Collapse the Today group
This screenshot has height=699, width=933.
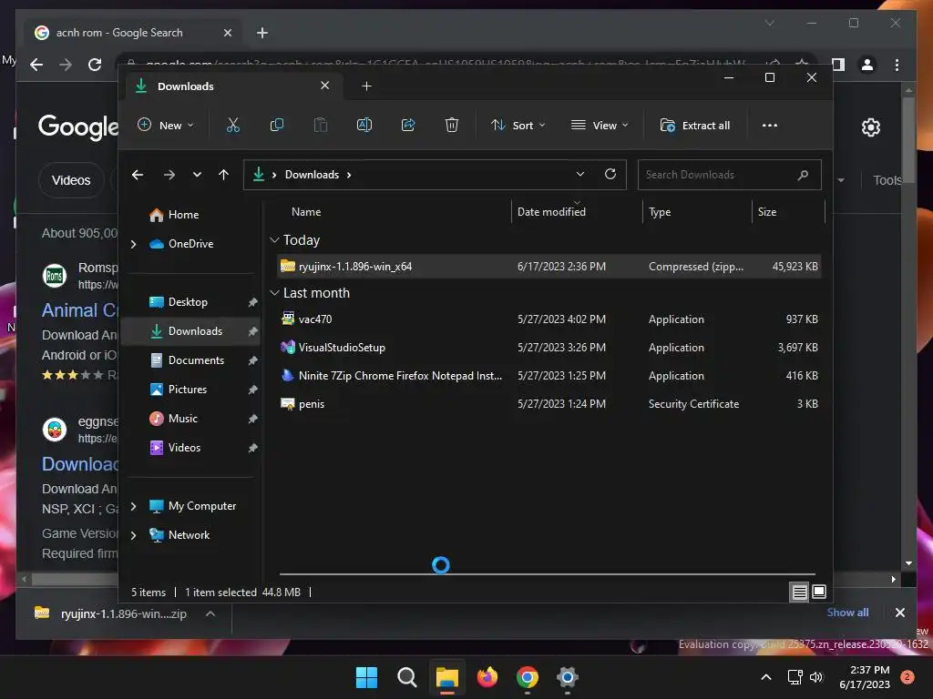pyautogui.click(x=274, y=240)
